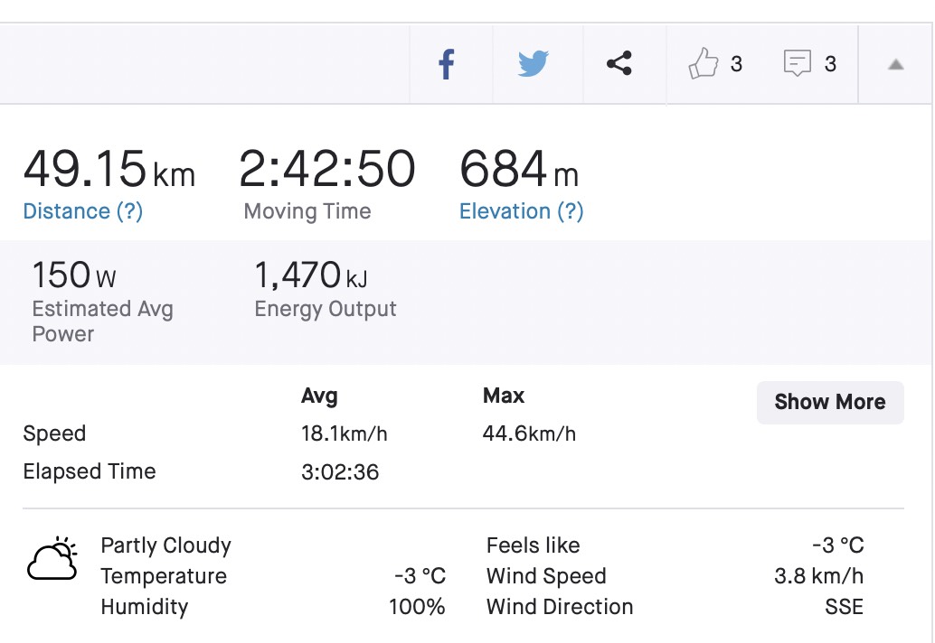This screenshot has width=935, height=643.
Task: Open the Elevation (?) help link
Action: [521, 211]
